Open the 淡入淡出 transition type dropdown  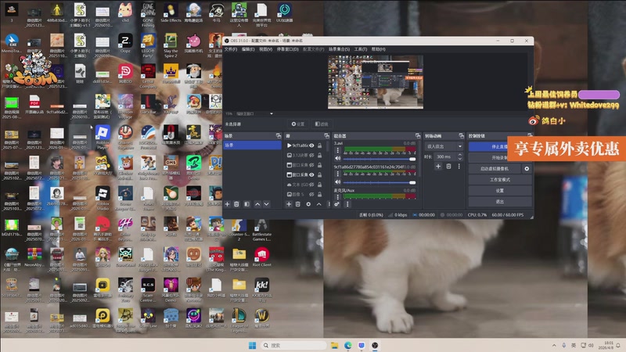[x=444, y=146]
